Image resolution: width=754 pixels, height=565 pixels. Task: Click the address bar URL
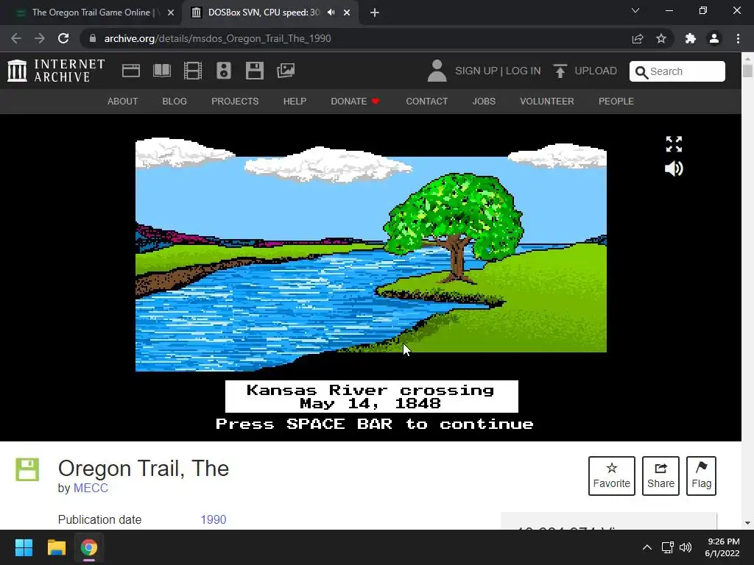pyautogui.click(x=217, y=38)
